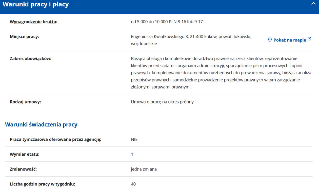Click the Praca tymczasowa oferowana przez agencję label
This screenshot has height=191, width=319.
click(55, 139)
